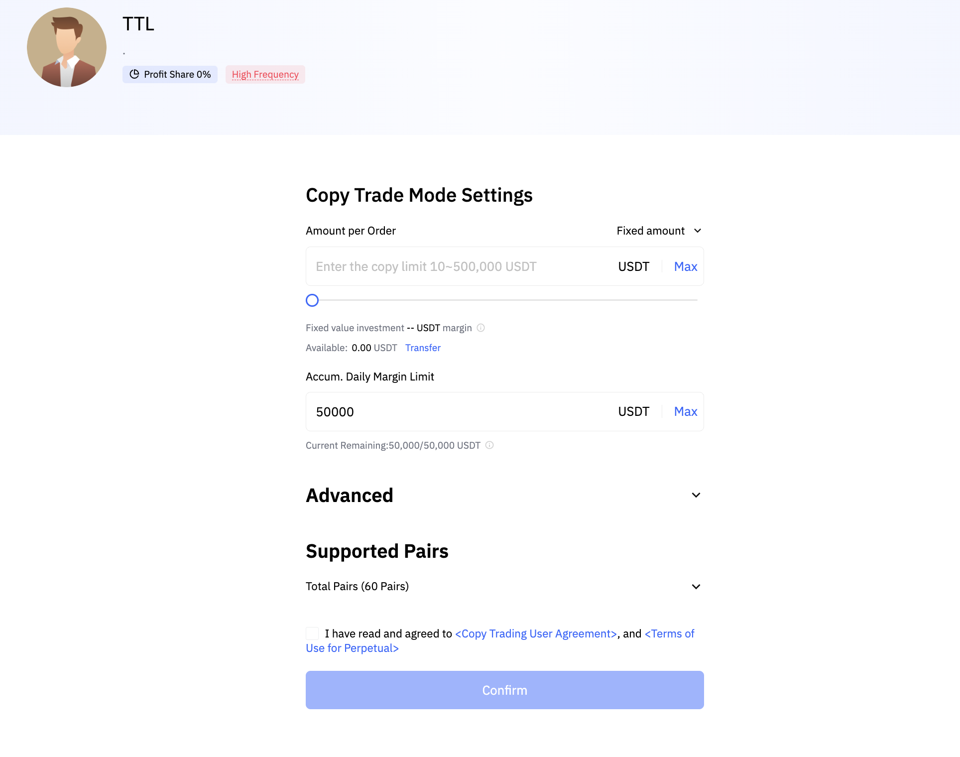
Task: Click the Transfer link
Action: coord(423,348)
